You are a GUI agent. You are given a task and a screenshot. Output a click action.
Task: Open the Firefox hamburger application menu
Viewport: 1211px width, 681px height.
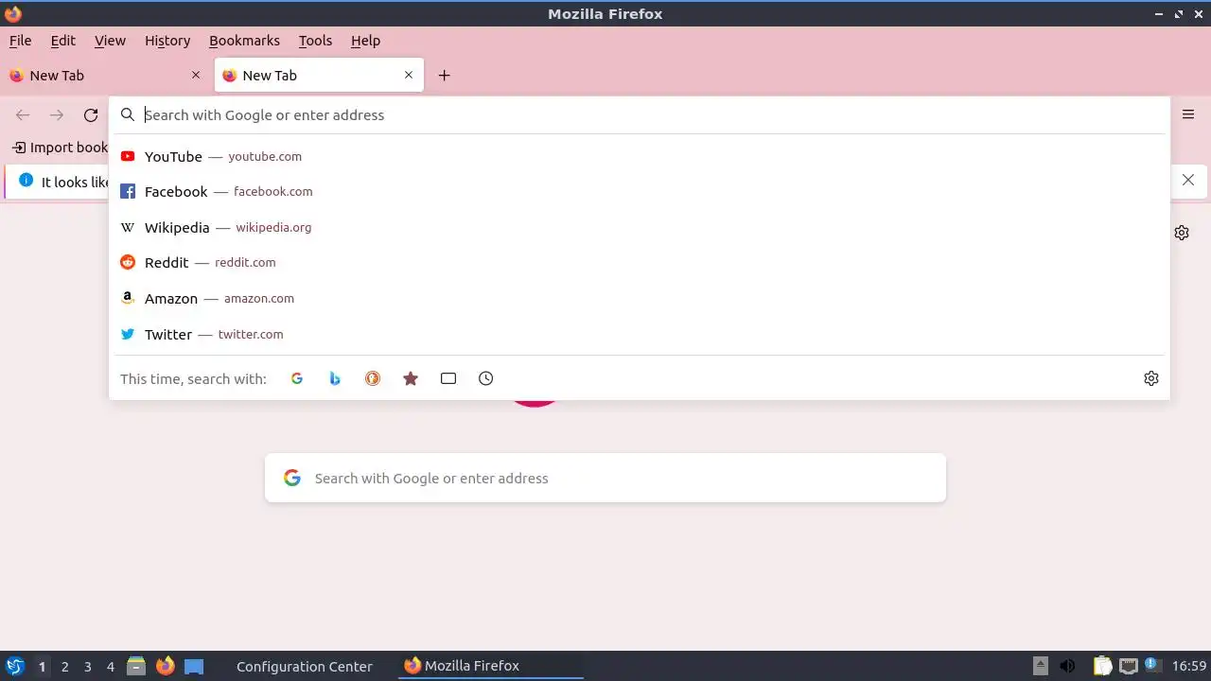point(1188,114)
